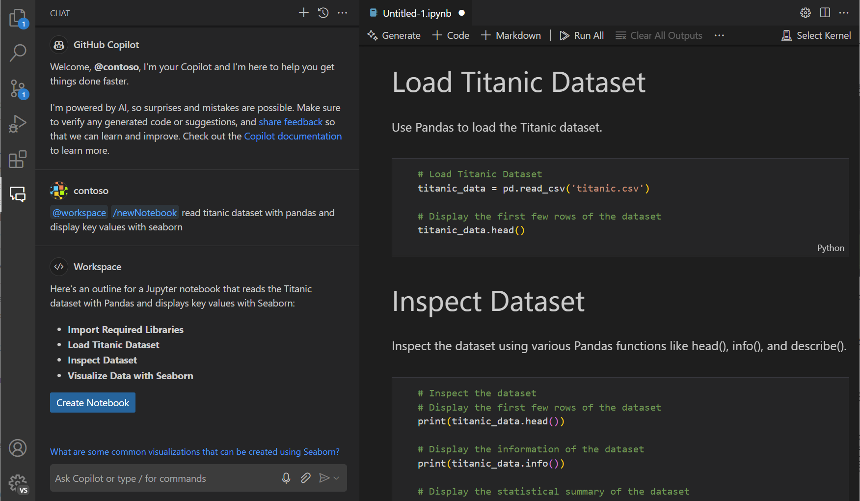This screenshot has width=860, height=501.
Task: Click print(titanic_data.info()) code line
Action: (491, 463)
